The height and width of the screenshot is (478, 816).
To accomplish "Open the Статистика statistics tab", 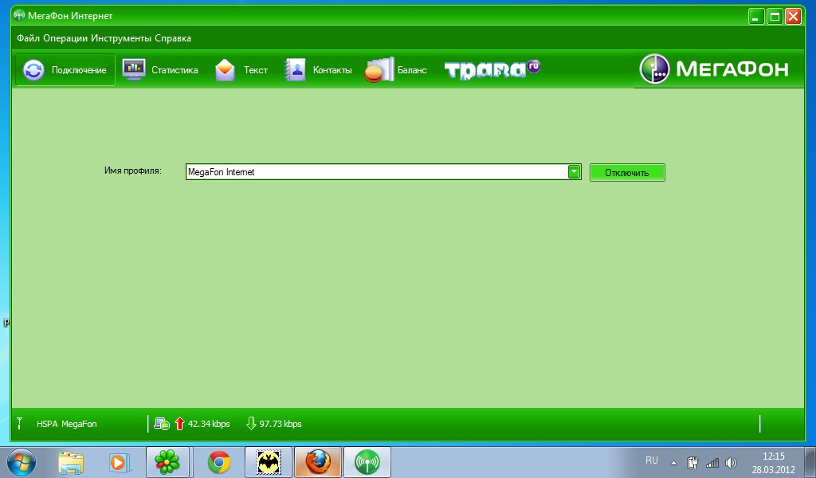I will 159,69.
